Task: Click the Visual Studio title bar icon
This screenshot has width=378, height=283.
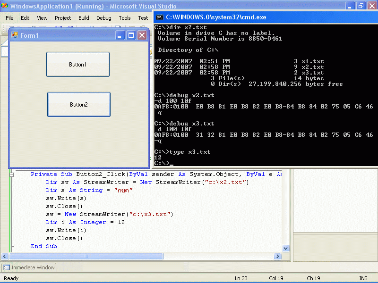Action: [x=5, y=6]
